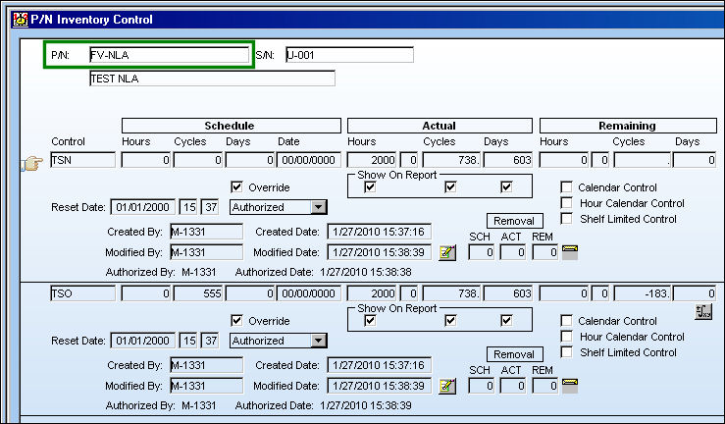Click the TSN reset minute field 37
This screenshot has height=424, width=725.
(x=210, y=207)
